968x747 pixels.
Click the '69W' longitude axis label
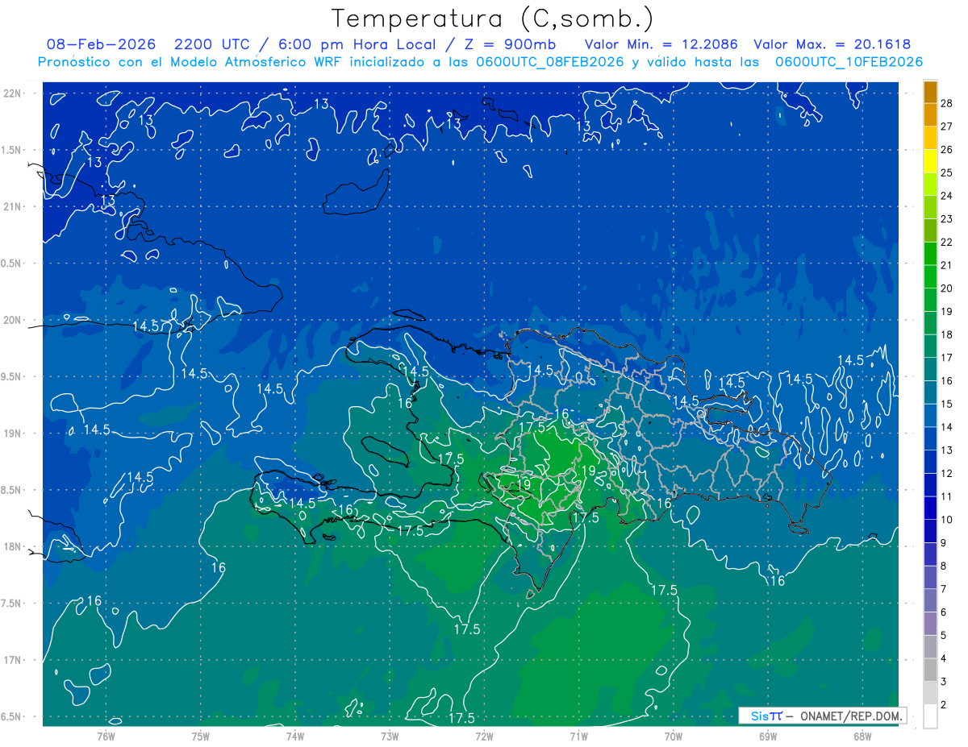tap(768, 736)
